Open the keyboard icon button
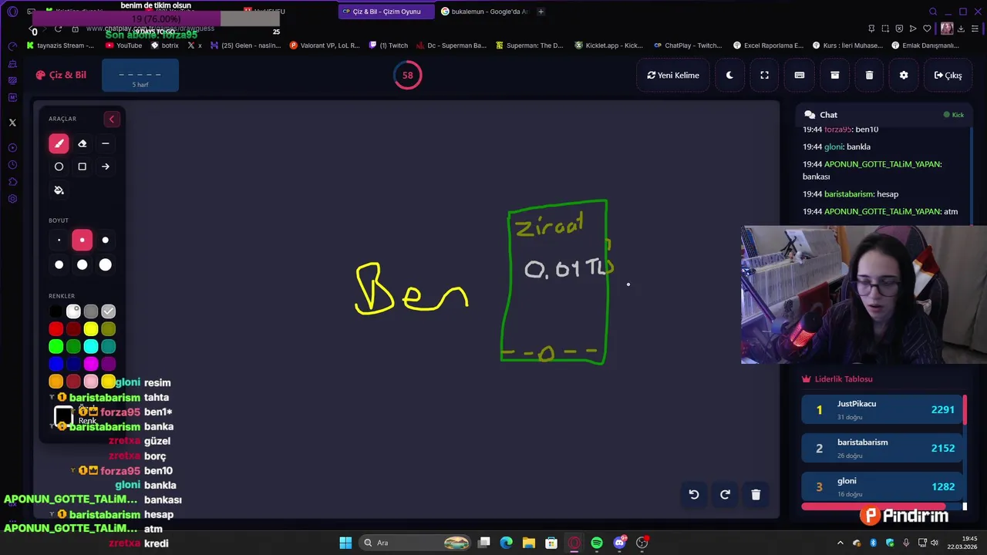This screenshot has height=555, width=987. tap(800, 76)
